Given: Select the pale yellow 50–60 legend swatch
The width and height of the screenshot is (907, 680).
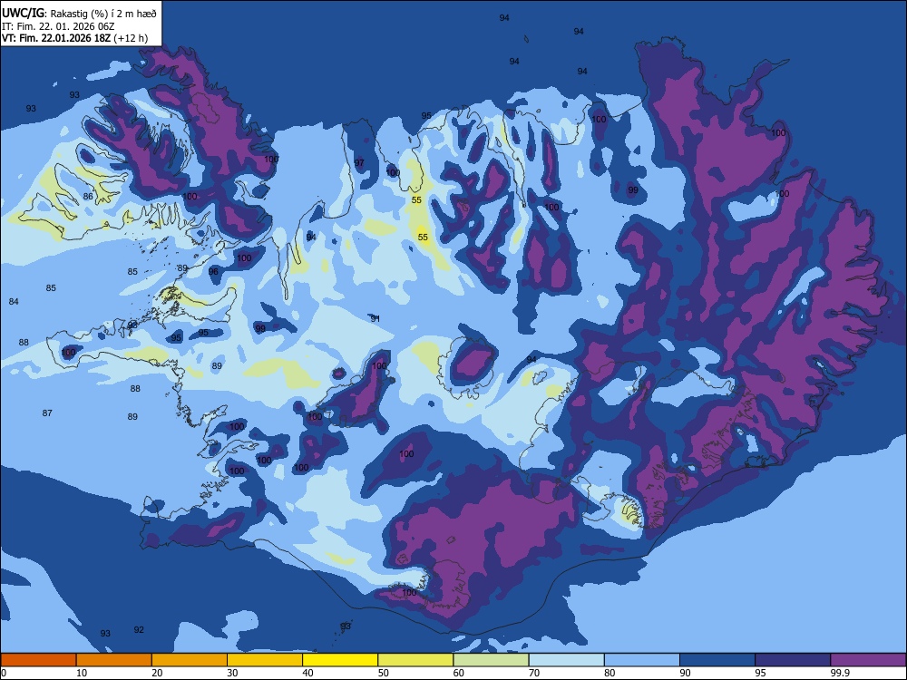Looking at the screenshot, I should point(416,660).
